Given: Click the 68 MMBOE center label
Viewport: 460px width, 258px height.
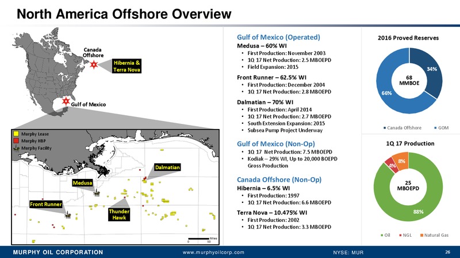Looking at the screenshot, I should tap(409, 80).
